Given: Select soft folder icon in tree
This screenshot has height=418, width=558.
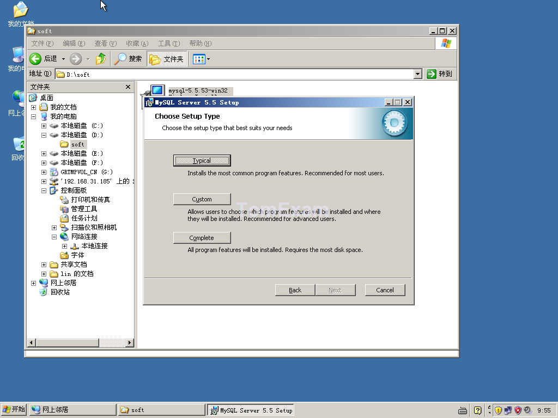Looking at the screenshot, I should click(x=64, y=144).
